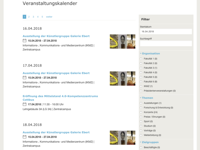Open Eröffnung des Mittelstand 4.0-Kompetenzzentrums Cottbus link
The image size is (200, 150).
[60, 96]
